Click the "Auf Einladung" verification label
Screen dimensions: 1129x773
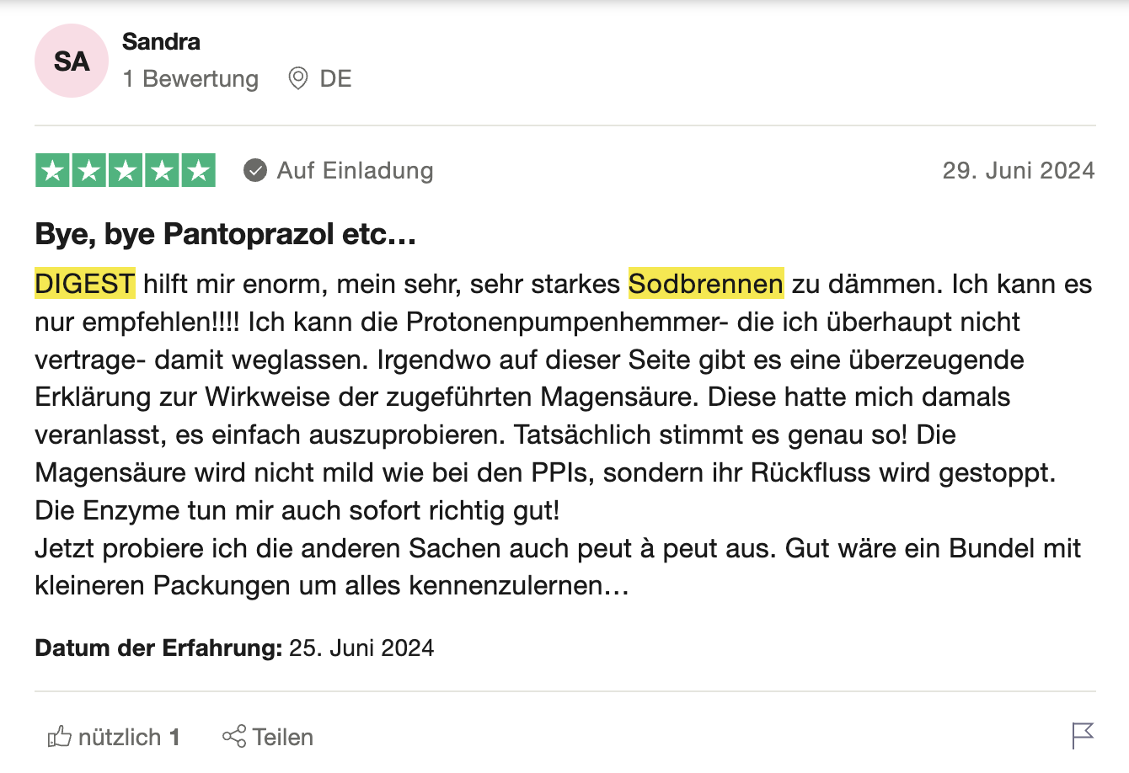355,171
